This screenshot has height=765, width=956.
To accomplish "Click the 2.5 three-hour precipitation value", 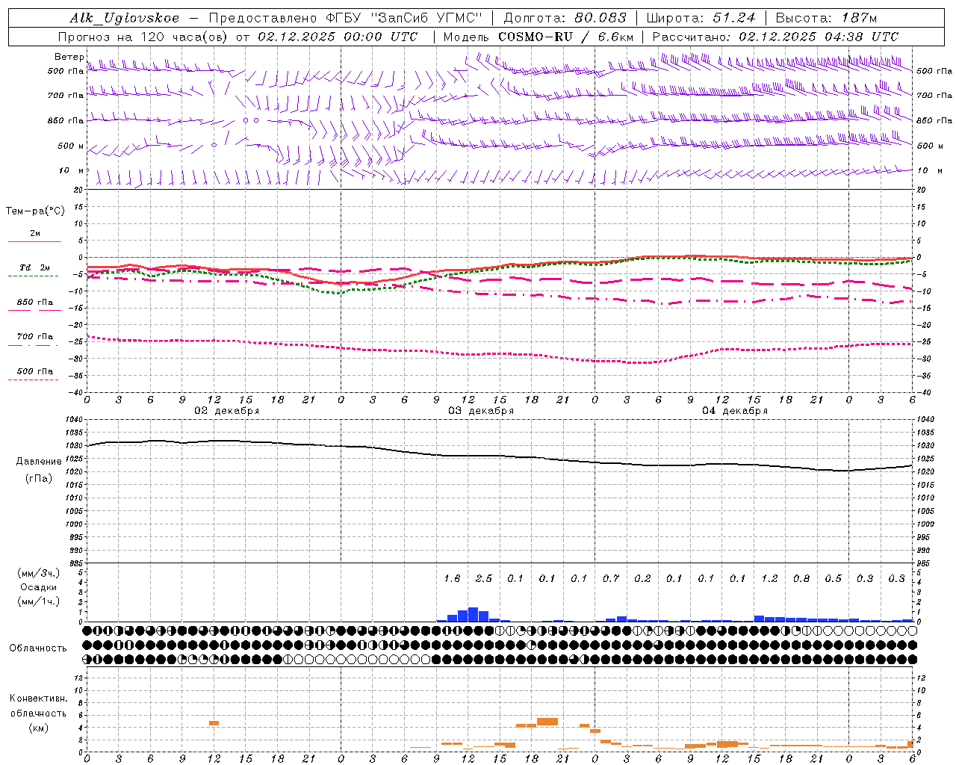I will [484, 578].
